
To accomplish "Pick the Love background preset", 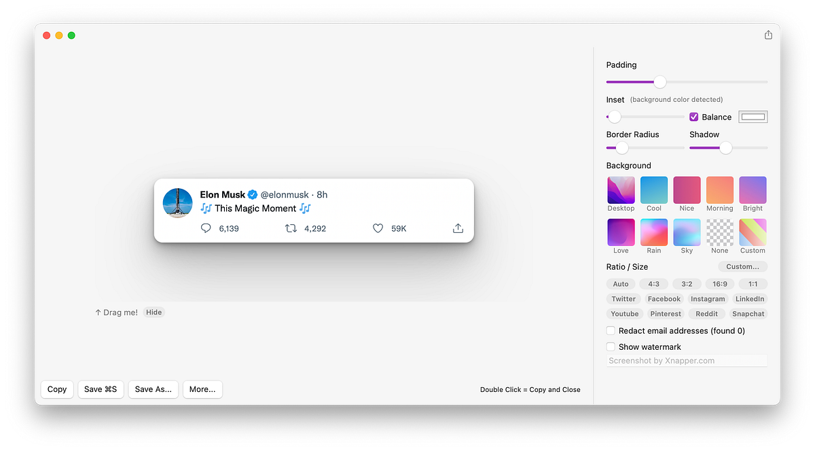I will coord(621,232).
